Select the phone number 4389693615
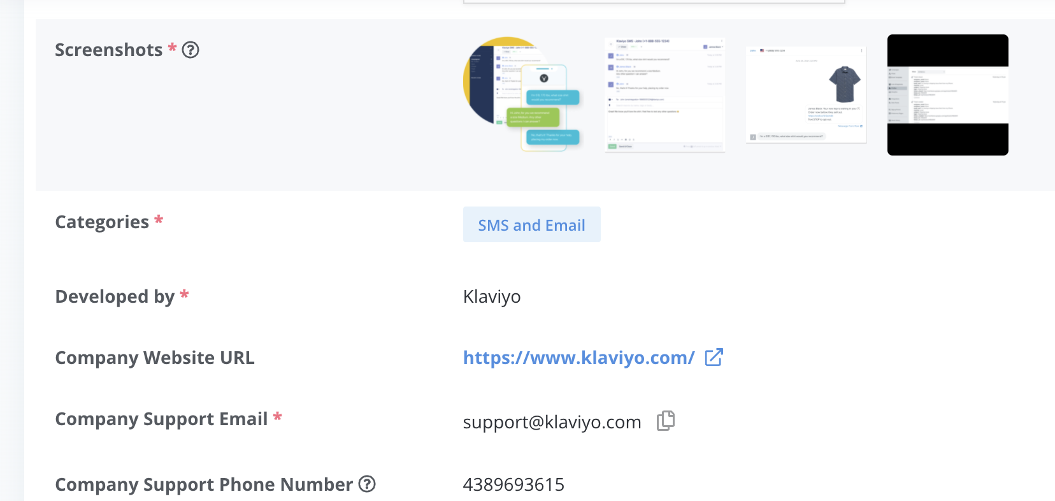1055x501 pixels. [513, 484]
